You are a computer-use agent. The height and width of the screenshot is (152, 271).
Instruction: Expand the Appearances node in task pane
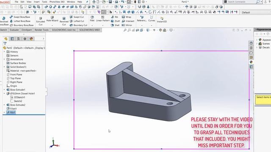(257, 40)
